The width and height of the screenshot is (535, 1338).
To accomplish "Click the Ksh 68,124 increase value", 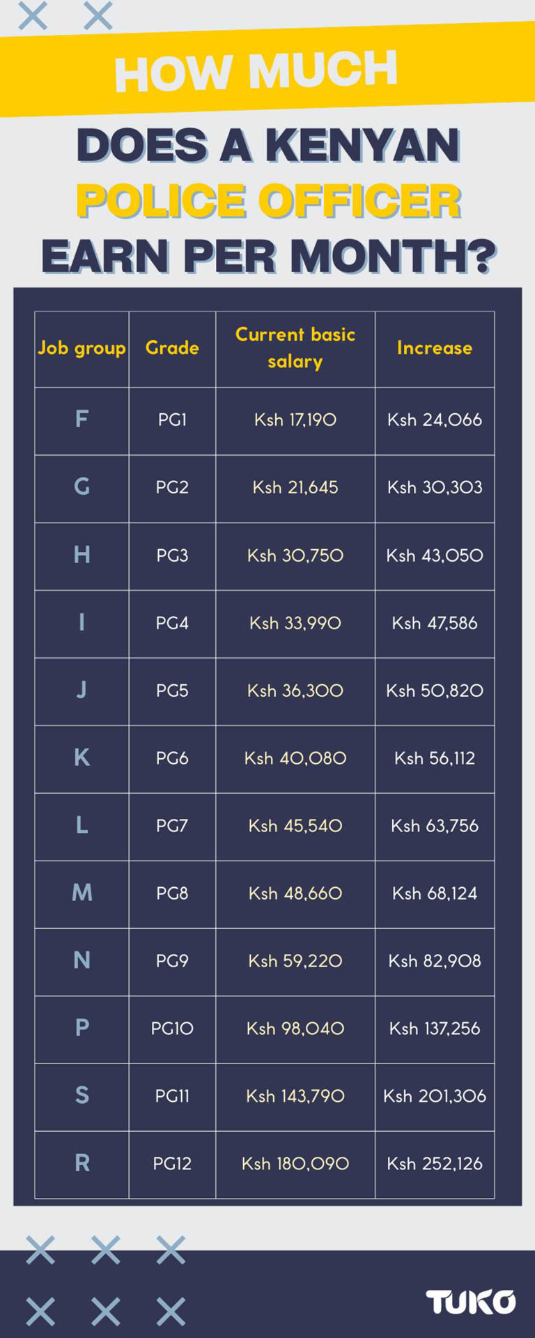I will pos(435,893).
